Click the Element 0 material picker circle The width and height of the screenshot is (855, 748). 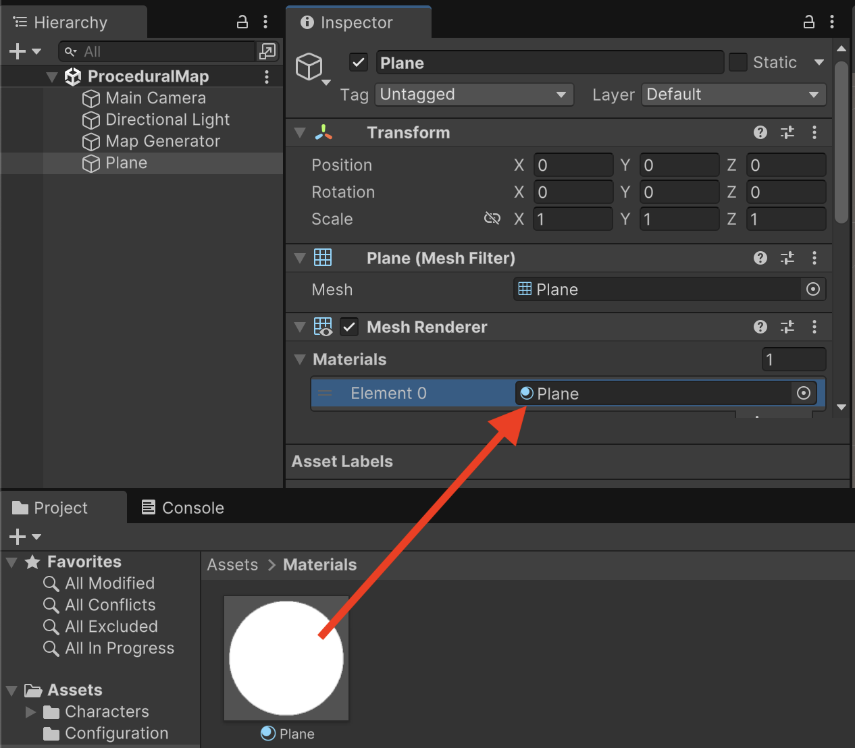pos(804,394)
